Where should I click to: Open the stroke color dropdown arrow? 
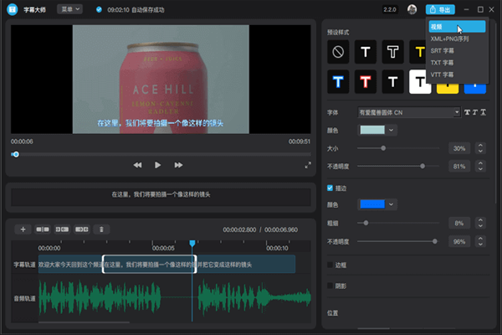(x=392, y=204)
